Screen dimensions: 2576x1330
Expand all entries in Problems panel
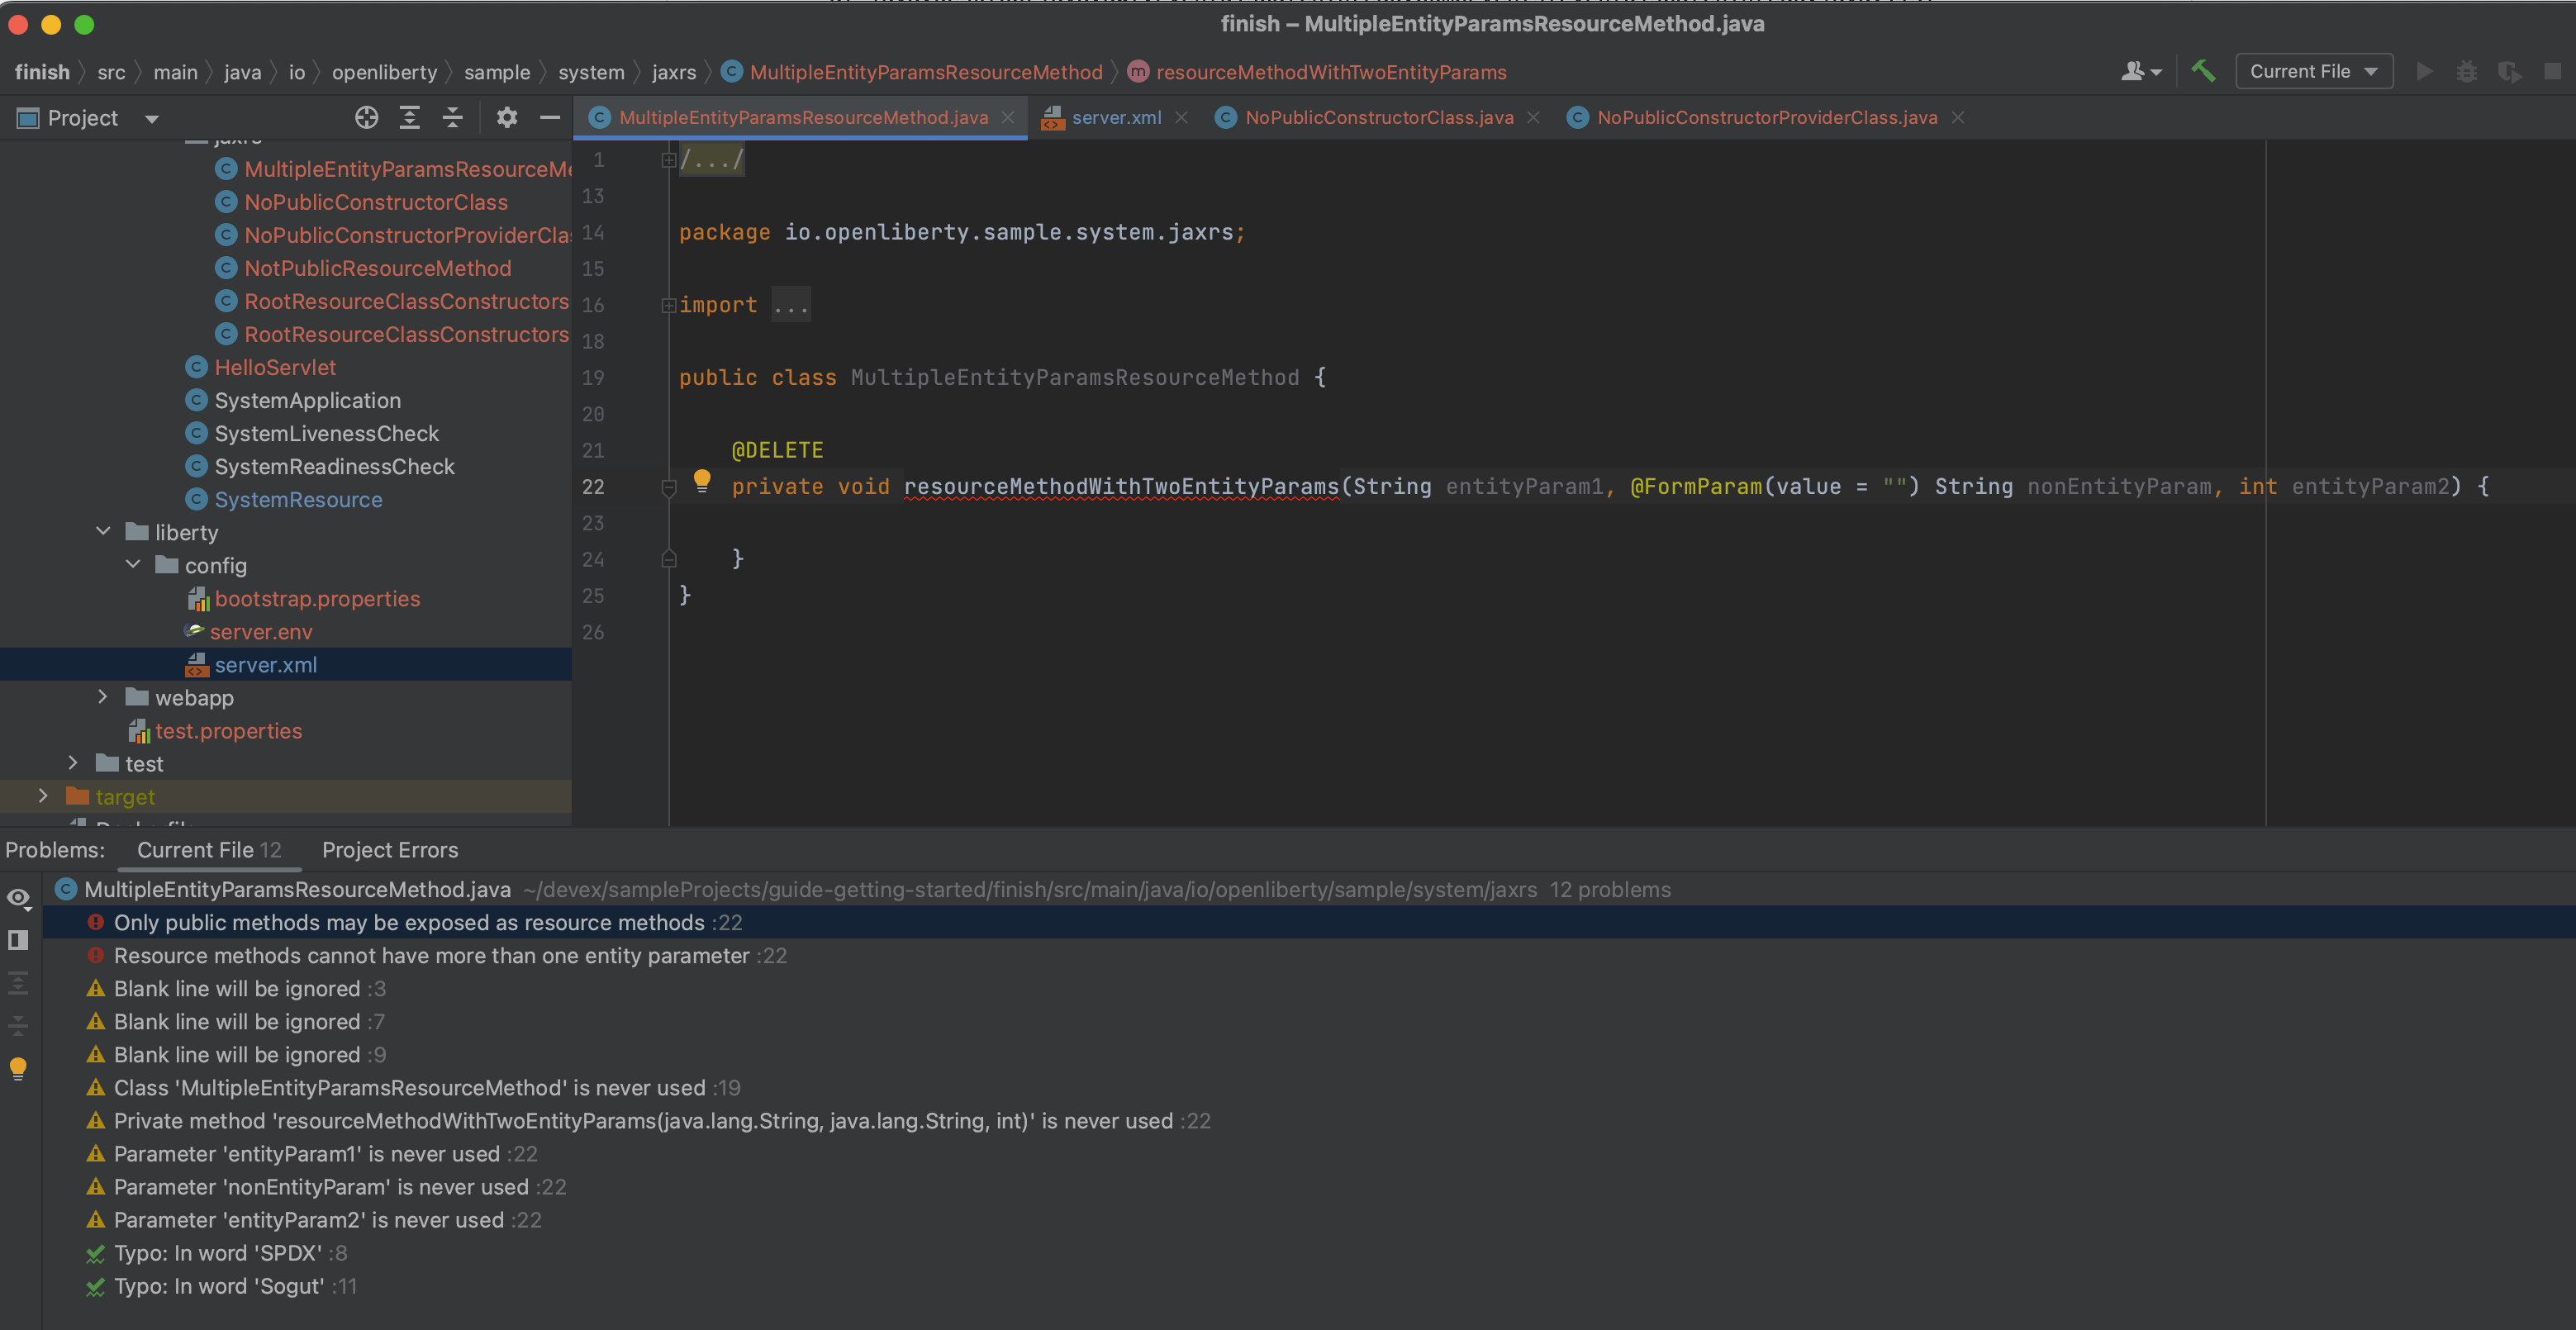[x=19, y=982]
